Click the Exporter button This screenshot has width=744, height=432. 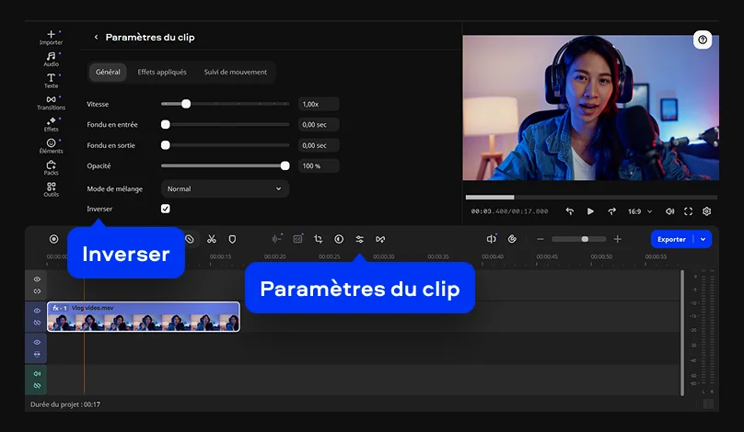pyautogui.click(x=671, y=239)
